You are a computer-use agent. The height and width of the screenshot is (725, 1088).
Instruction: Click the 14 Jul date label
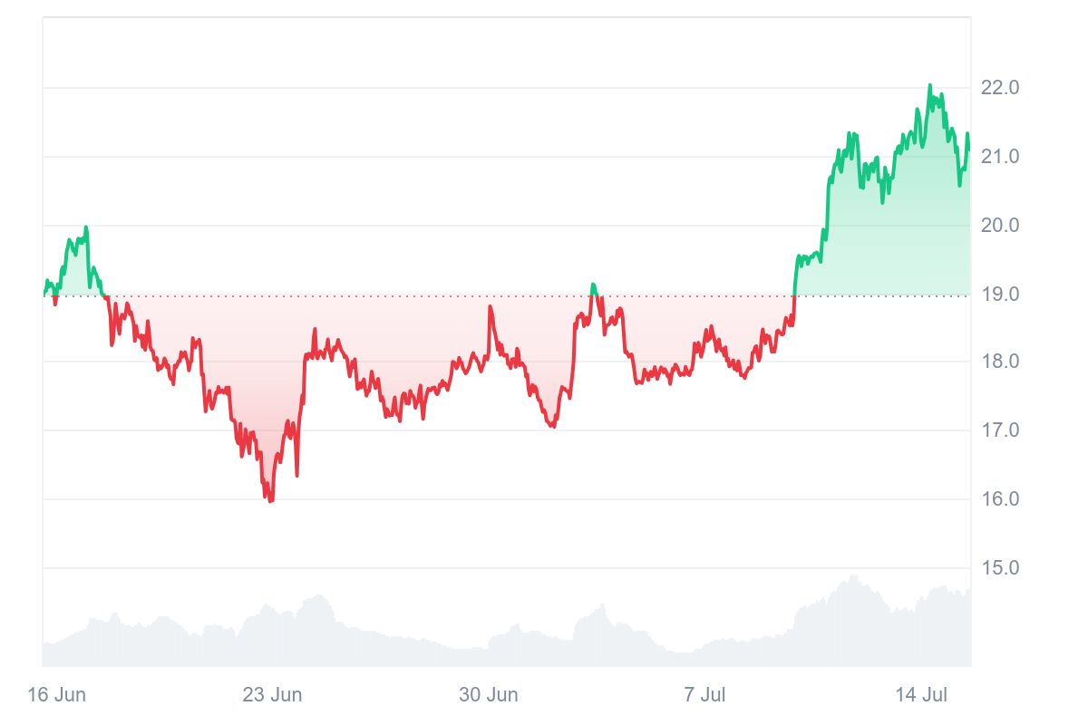(921, 695)
